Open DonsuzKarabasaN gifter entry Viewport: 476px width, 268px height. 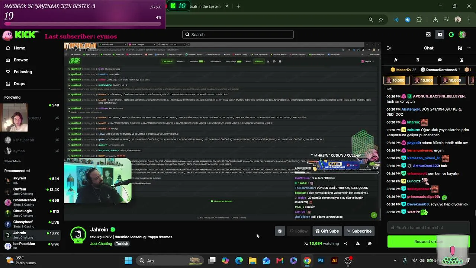pos(440,70)
